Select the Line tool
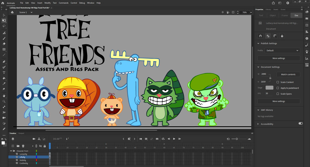Image resolution: width=310 pixels, height=167 pixels. [x=4, y=55]
